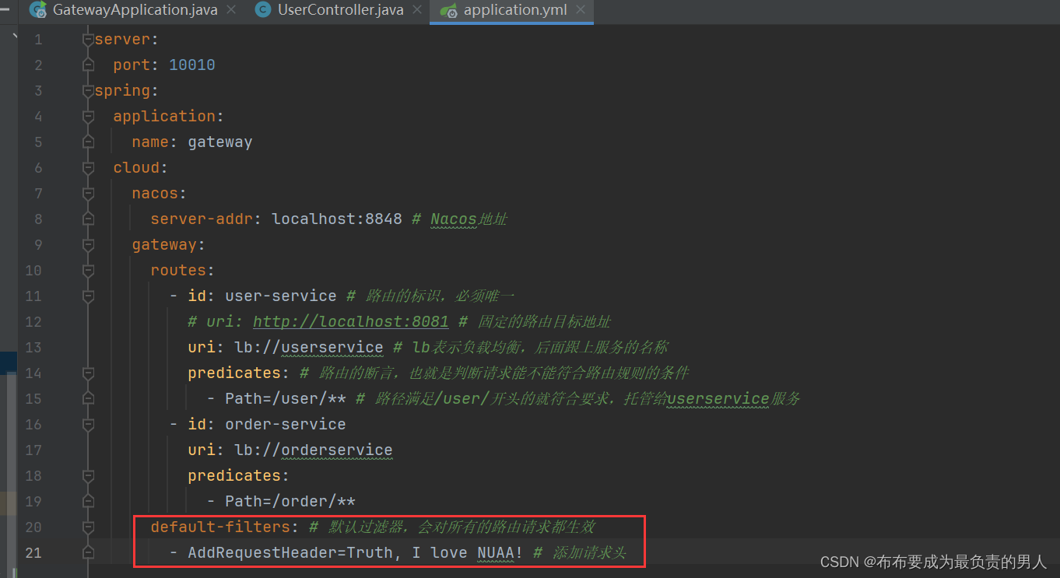Click the 'cloud' key on line 6
This screenshot has width=1060, height=578.
click(136, 167)
